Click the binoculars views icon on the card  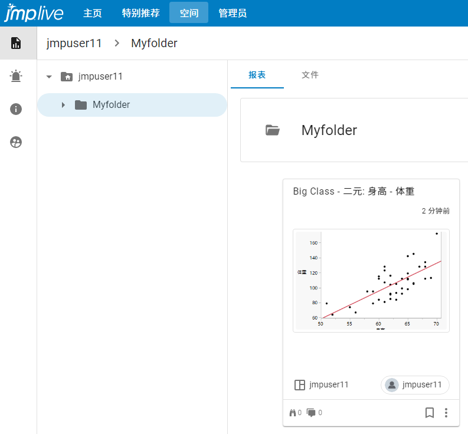[292, 413]
